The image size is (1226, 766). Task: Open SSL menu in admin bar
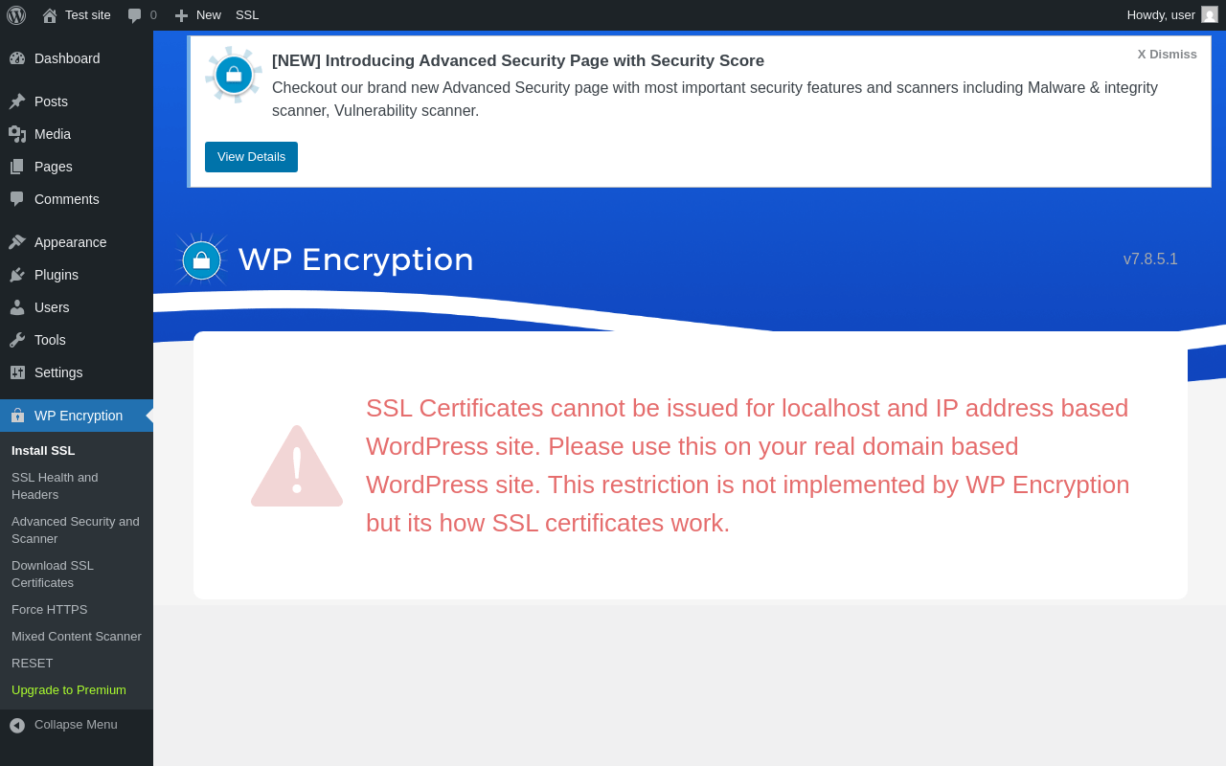click(x=247, y=15)
